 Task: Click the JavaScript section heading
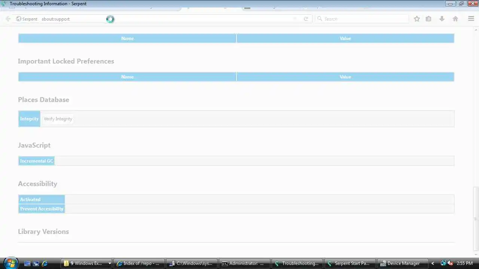click(34, 145)
